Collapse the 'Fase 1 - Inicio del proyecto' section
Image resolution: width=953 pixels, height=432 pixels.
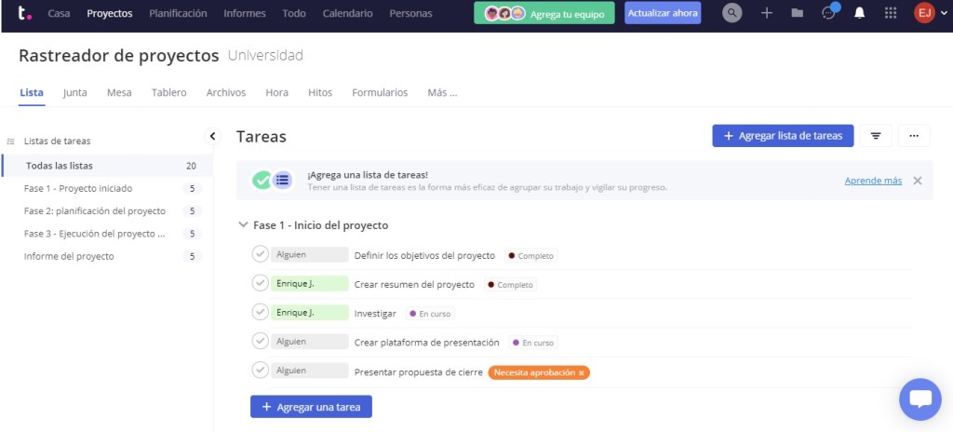[243, 225]
